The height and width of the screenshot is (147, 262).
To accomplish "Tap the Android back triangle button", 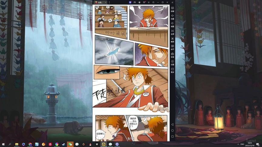I will coord(173,125).
